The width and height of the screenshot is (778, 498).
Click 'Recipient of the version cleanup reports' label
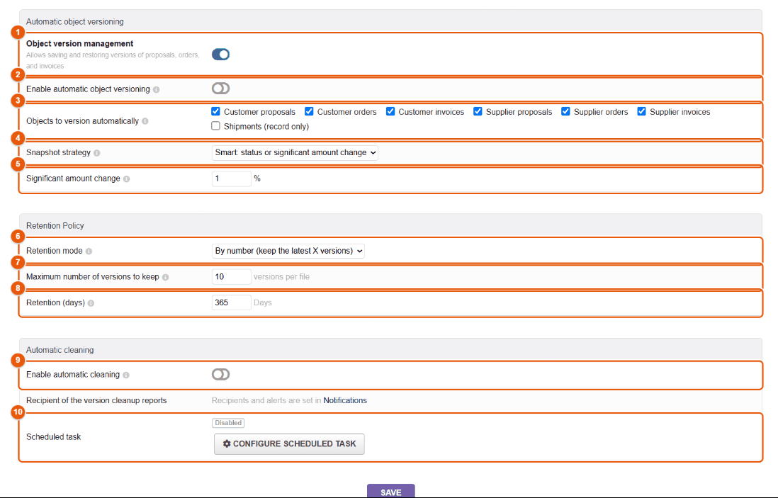(96, 400)
